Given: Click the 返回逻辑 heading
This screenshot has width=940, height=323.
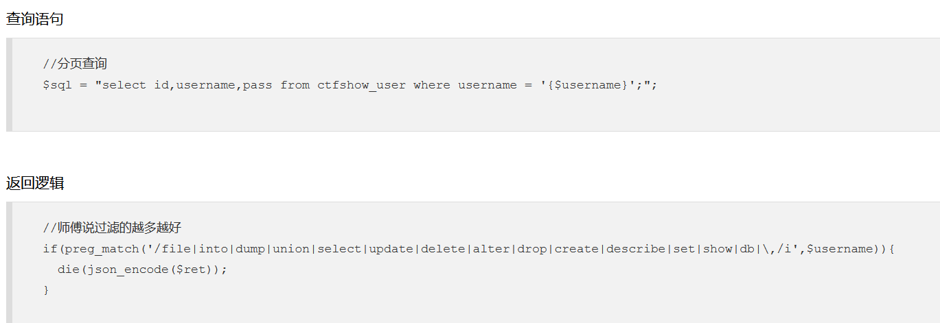Looking at the screenshot, I should click(x=35, y=183).
